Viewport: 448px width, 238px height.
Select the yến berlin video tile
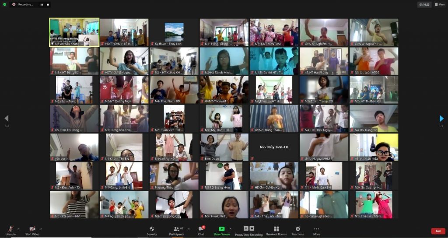pyautogui.click(x=74, y=147)
